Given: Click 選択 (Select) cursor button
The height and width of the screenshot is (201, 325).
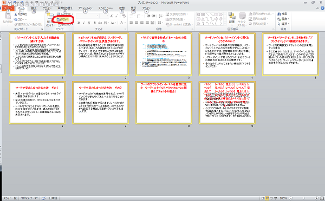Looking at the screenshot, I should 283,24.
